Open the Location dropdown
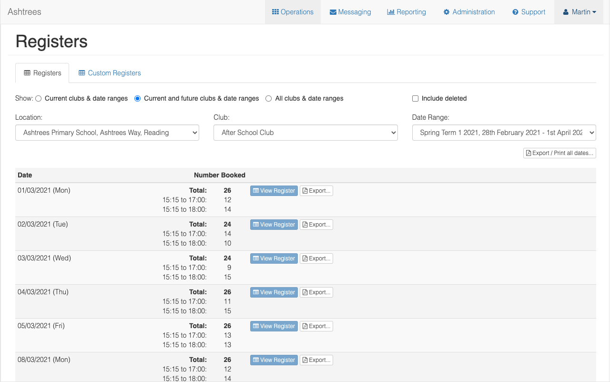This screenshot has width=610, height=382. tap(107, 133)
